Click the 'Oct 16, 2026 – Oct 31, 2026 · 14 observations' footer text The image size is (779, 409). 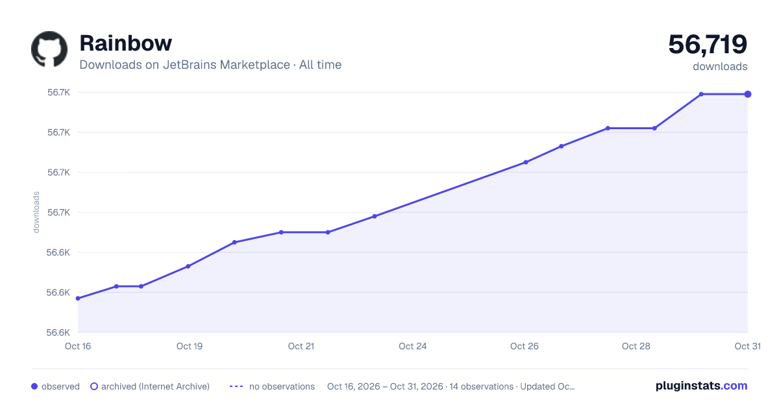click(420, 386)
